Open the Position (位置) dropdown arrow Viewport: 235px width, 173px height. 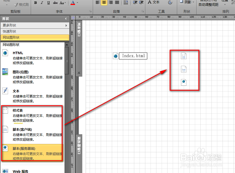pos(225,5)
